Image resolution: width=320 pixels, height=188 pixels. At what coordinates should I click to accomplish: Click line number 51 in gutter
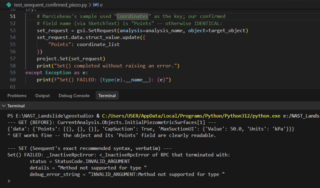(x=13, y=16)
